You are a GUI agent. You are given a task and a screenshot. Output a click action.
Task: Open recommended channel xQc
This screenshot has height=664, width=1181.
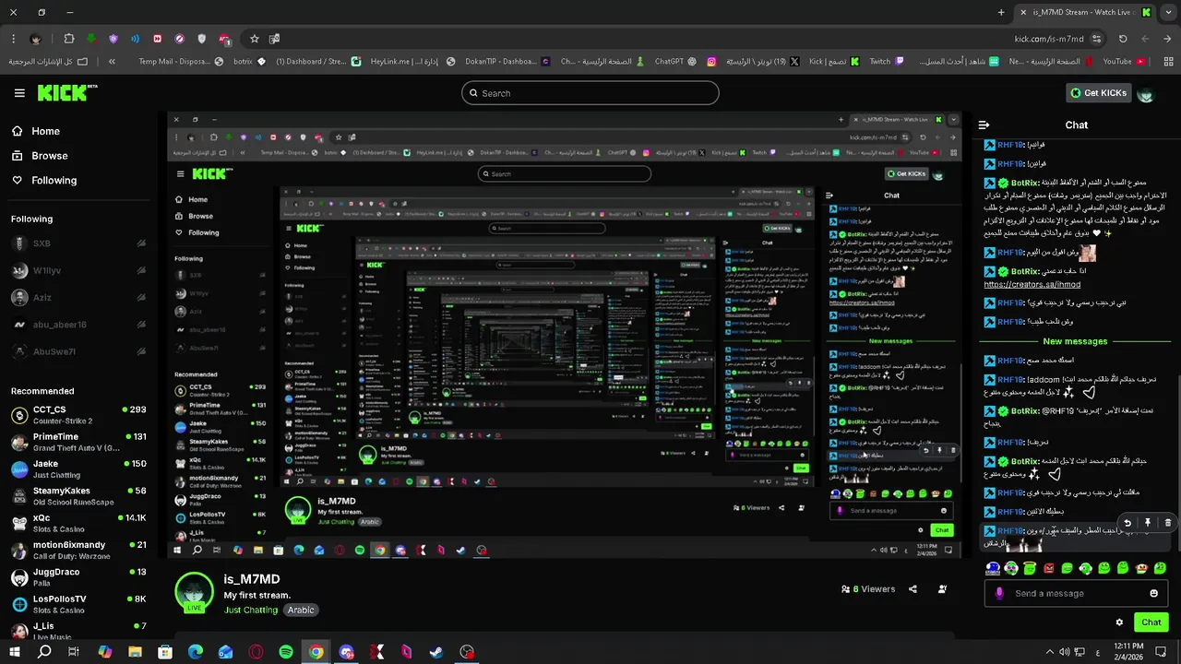point(78,523)
